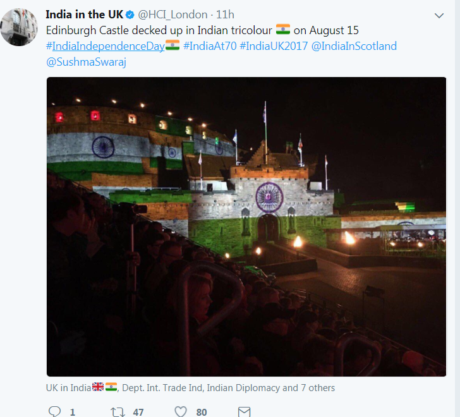Click the retweet count 47

point(138,412)
